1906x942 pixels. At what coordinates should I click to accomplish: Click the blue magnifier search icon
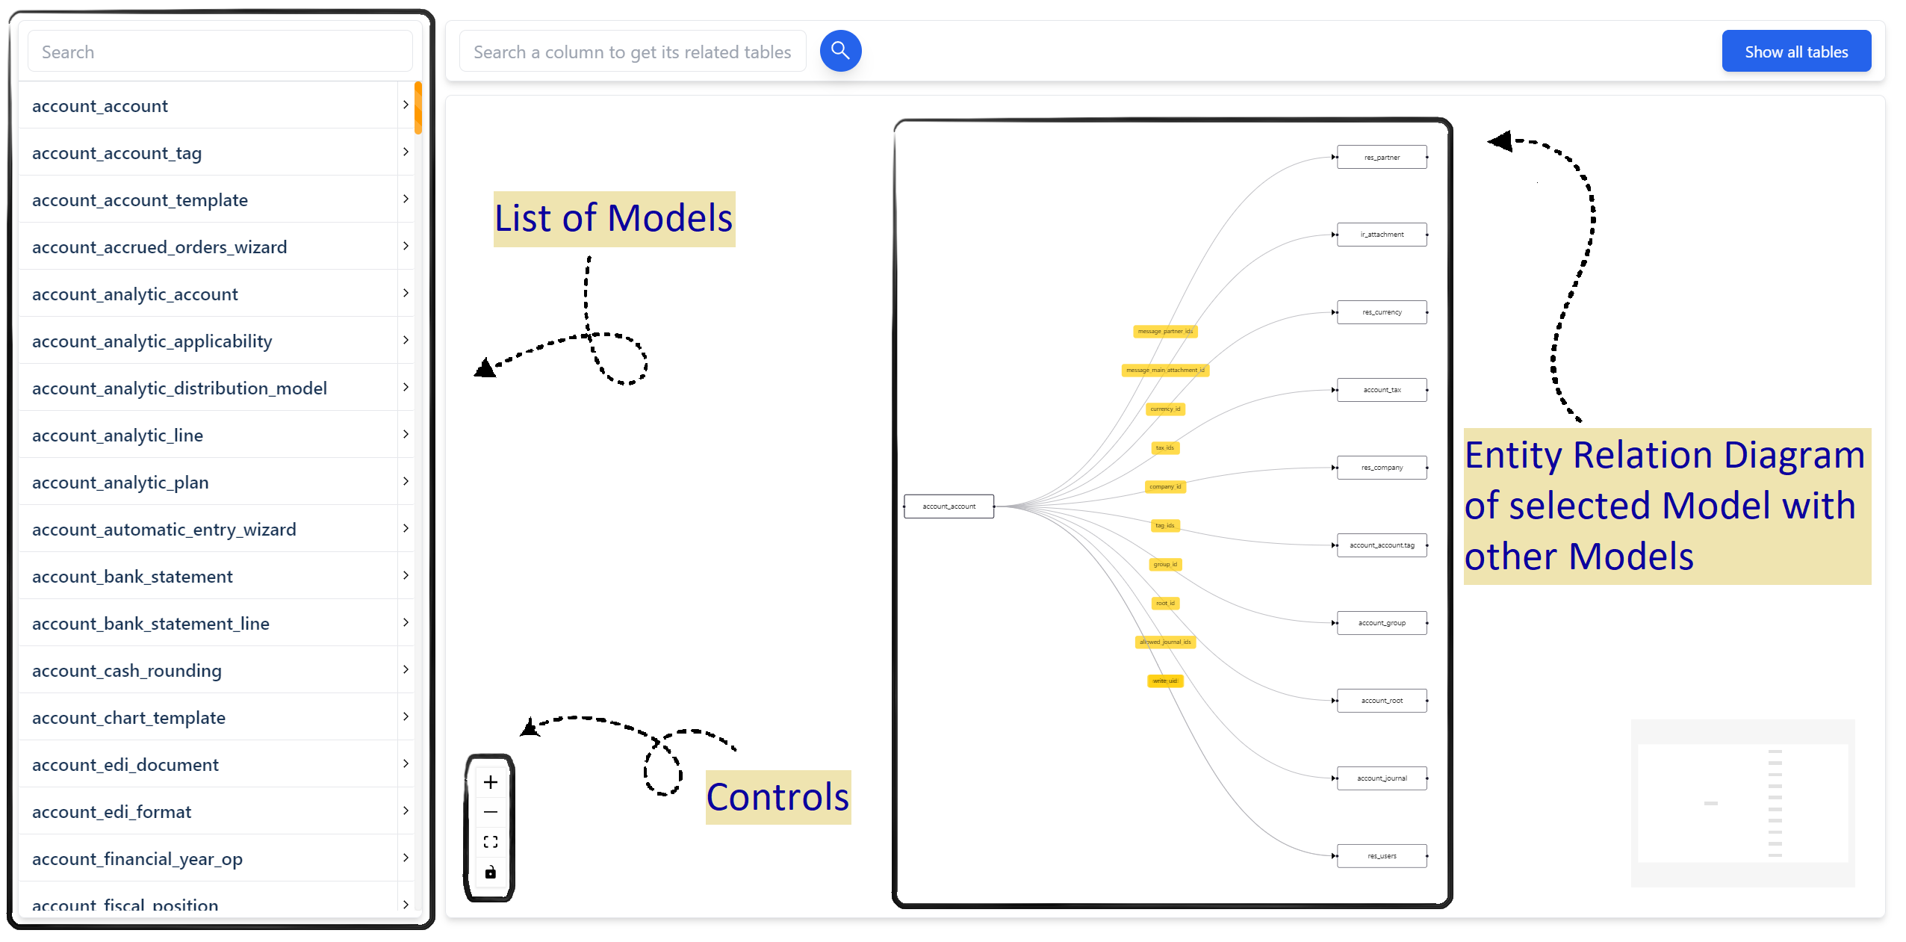pos(840,51)
